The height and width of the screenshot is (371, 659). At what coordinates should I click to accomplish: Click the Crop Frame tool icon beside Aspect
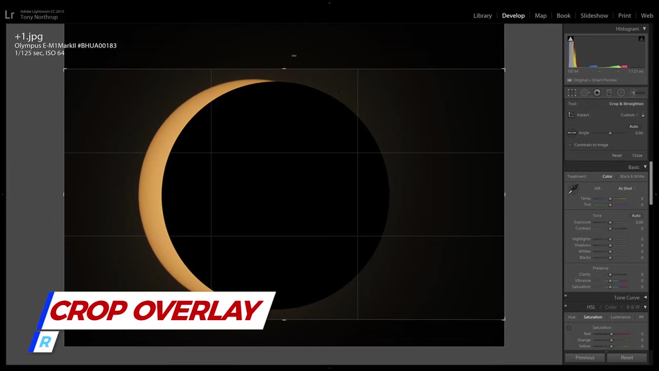coord(571,115)
